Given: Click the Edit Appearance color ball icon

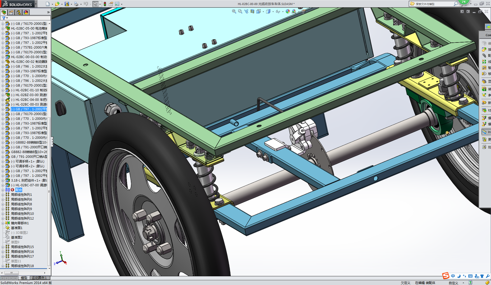Looking at the screenshot, I should tap(288, 11).
